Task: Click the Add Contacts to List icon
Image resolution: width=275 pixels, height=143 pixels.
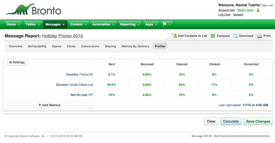Action: [174, 36]
